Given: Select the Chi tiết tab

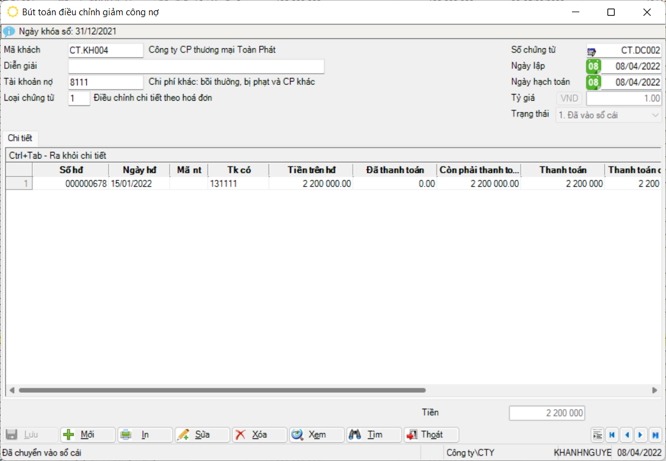Looking at the screenshot, I should click(x=20, y=138).
